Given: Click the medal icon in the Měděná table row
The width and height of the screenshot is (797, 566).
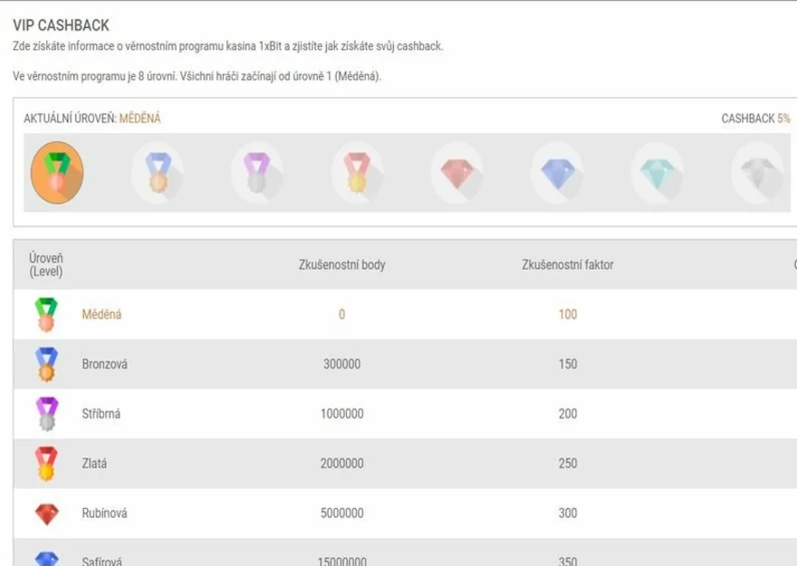Looking at the screenshot, I should 45,314.
